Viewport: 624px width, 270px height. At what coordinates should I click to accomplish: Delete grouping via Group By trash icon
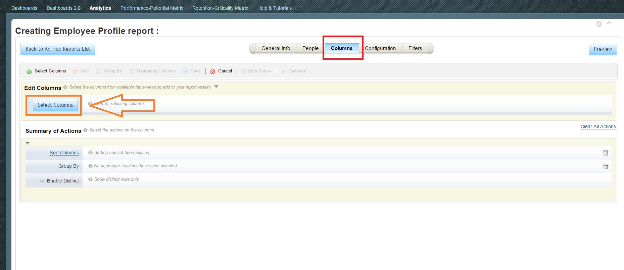pyautogui.click(x=606, y=166)
